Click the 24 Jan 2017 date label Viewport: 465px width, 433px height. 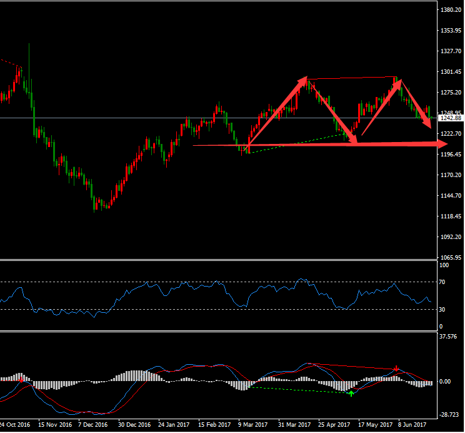click(174, 425)
